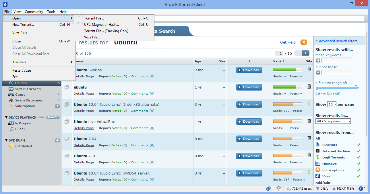Click the torrent icon beside Ubuntu Live VirtualBox

[x=67, y=122]
